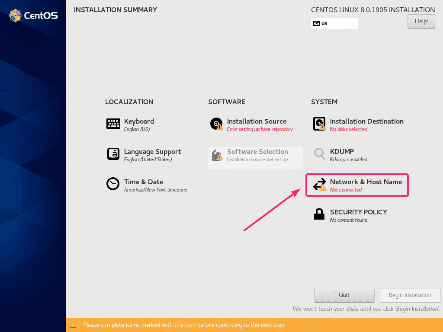The height and width of the screenshot is (332, 443).
Task: Open Language Support via its icon
Action: click(x=113, y=154)
